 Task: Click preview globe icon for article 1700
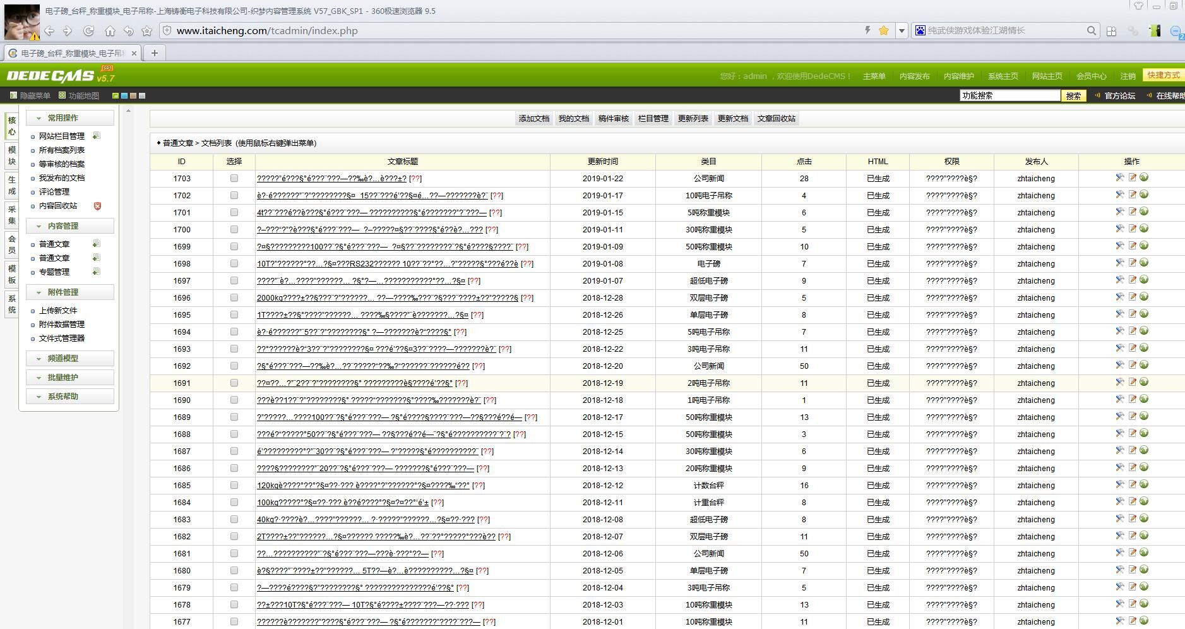coord(1144,229)
